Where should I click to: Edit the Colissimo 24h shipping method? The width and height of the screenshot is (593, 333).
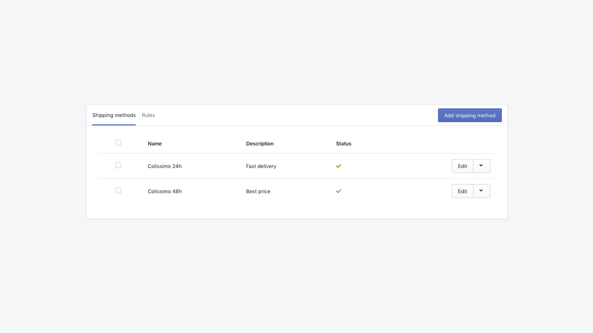(x=462, y=166)
